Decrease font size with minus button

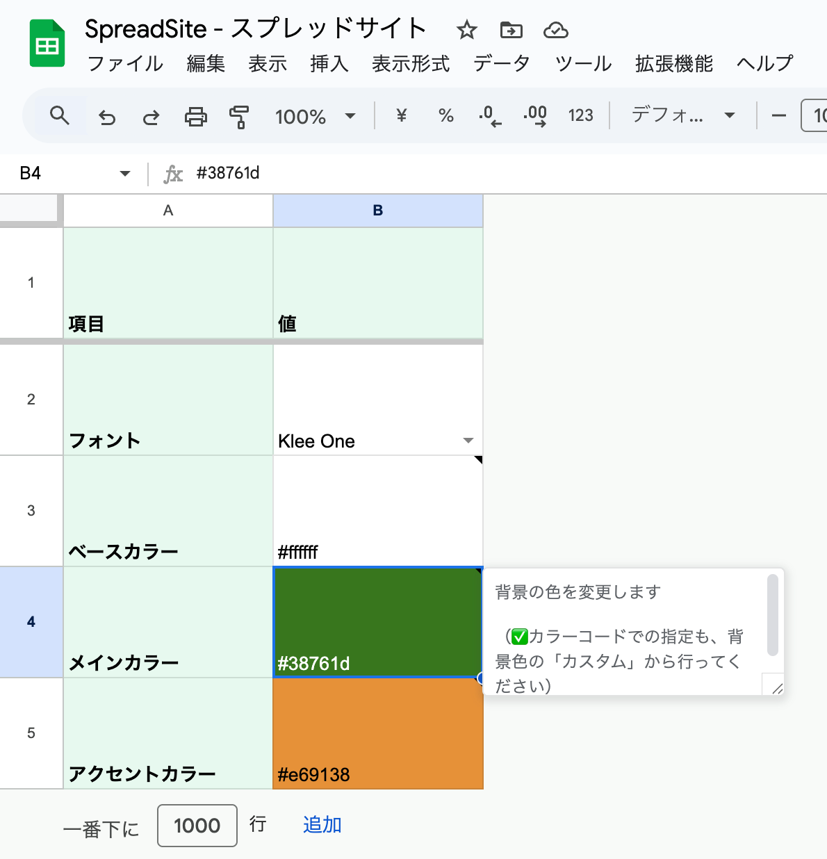pyautogui.click(x=779, y=115)
